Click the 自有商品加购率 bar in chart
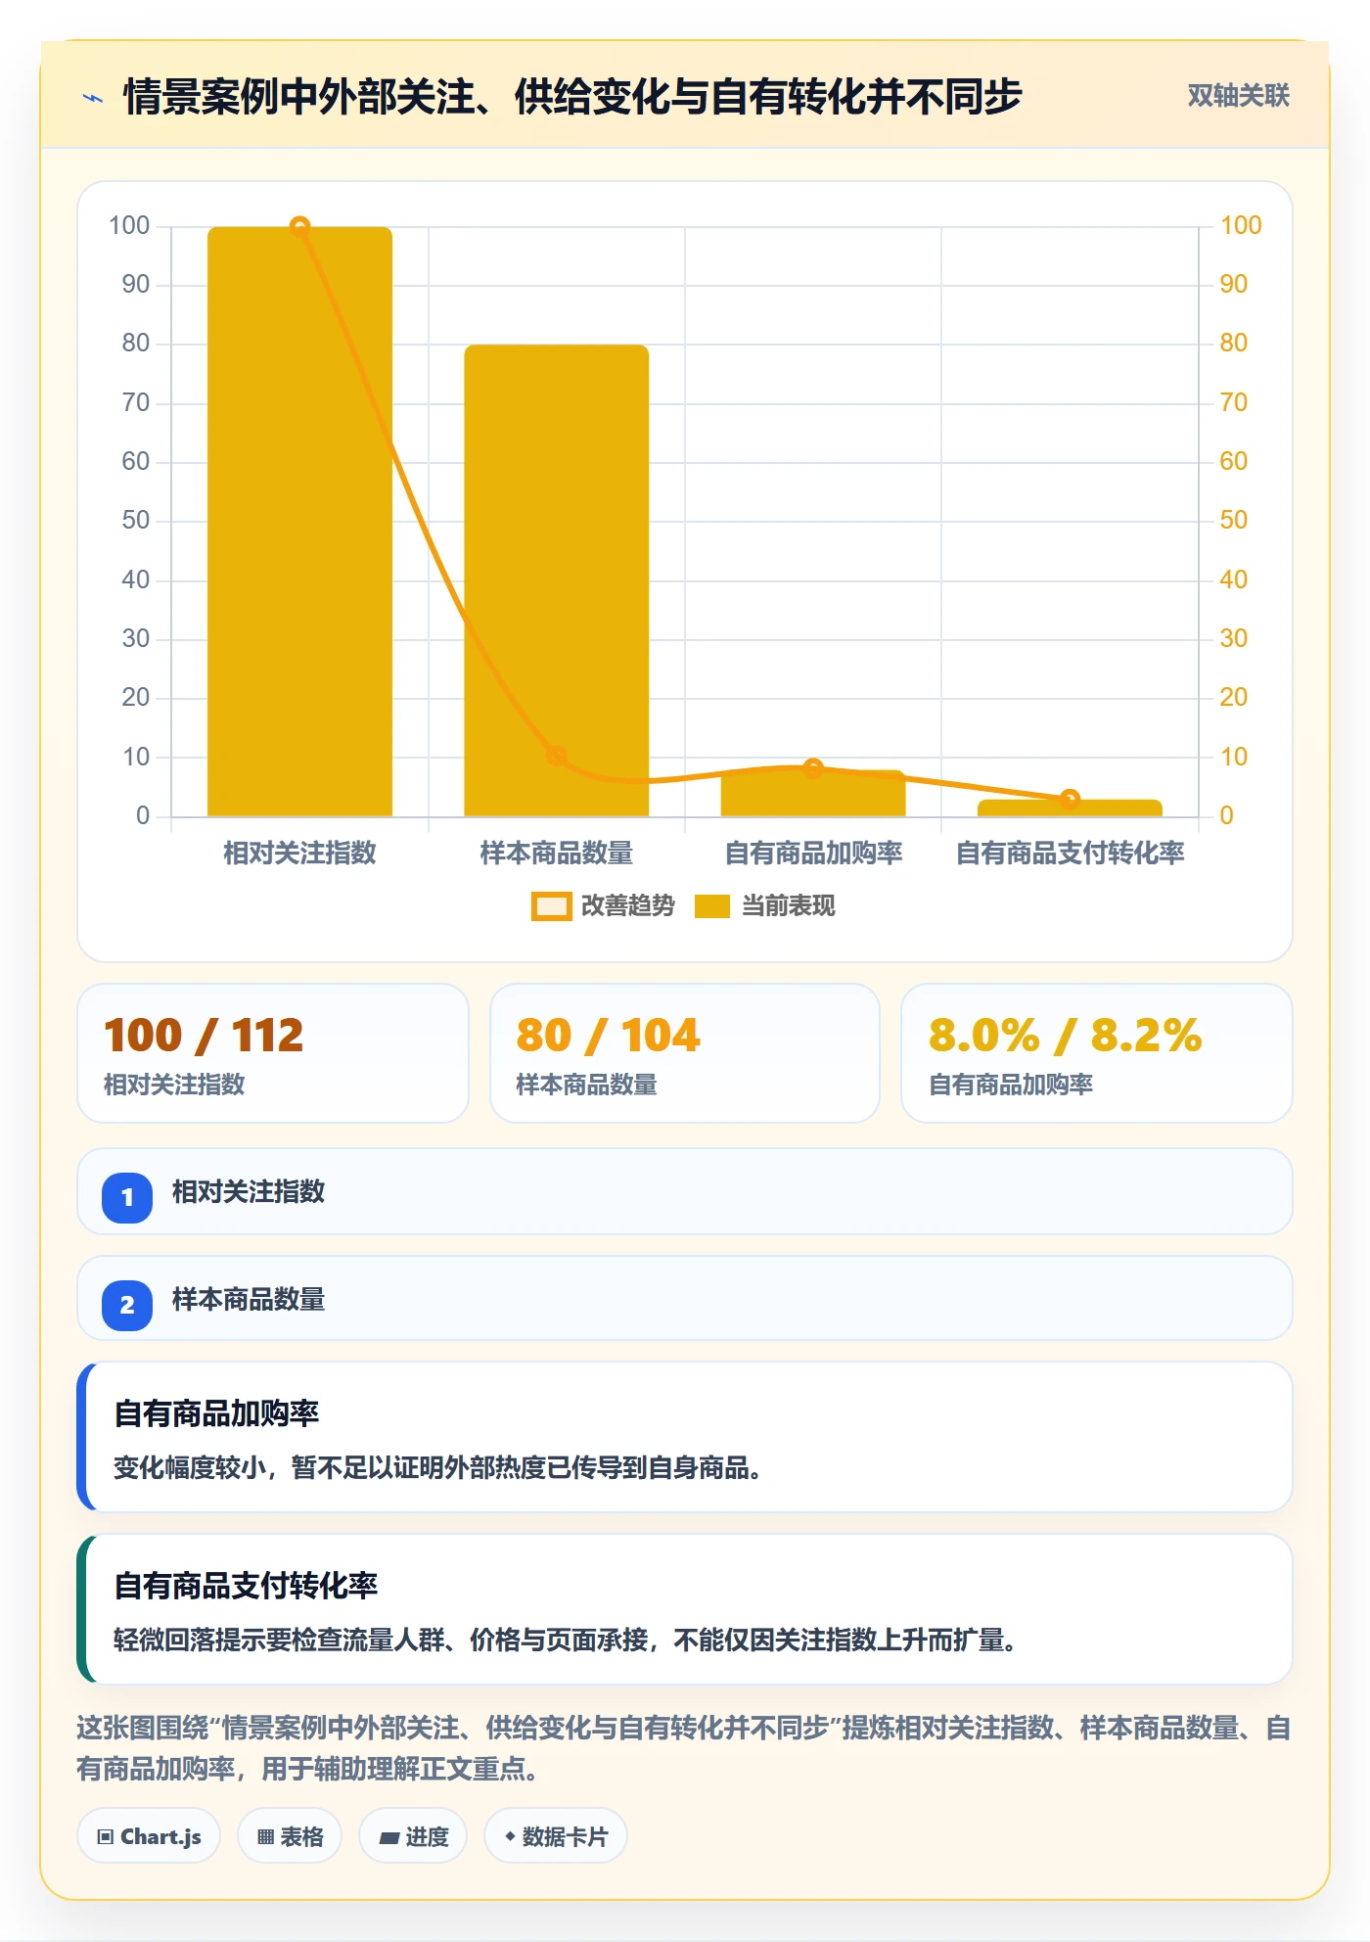Viewport: 1370px width, 1942px height. pos(813,793)
